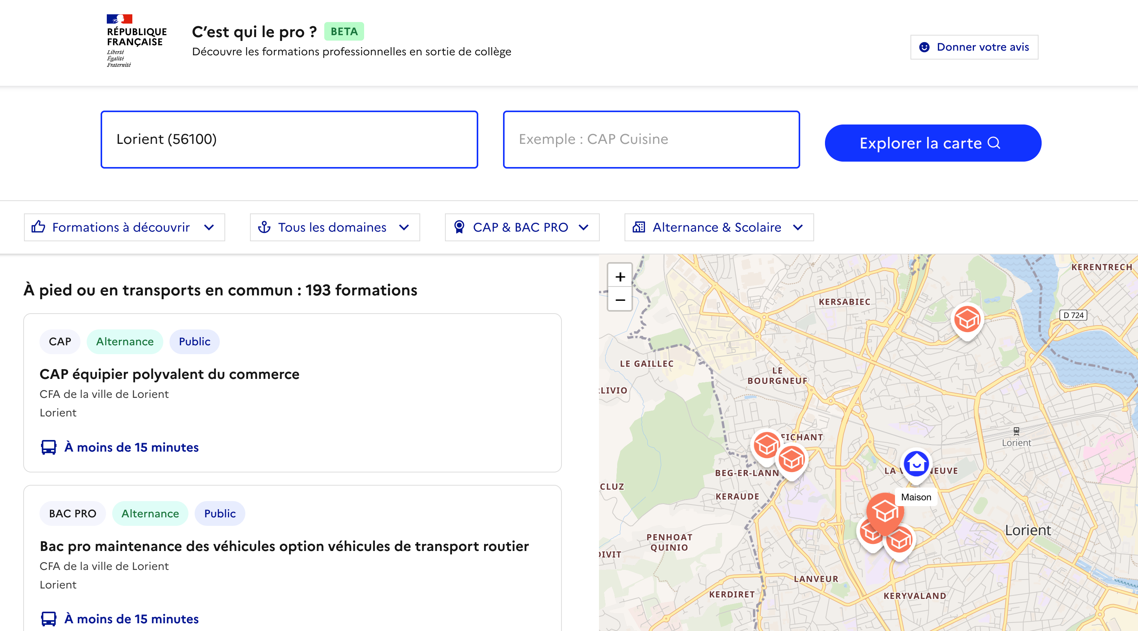
Task: Click the magnifier icon inside Explorer la carte
Action: pos(994,143)
